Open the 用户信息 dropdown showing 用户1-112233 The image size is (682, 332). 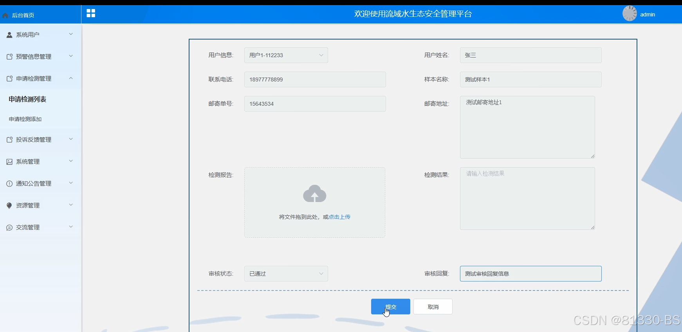click(286, 55)
